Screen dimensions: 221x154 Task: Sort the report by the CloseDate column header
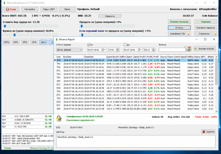[x=94, y=57]
